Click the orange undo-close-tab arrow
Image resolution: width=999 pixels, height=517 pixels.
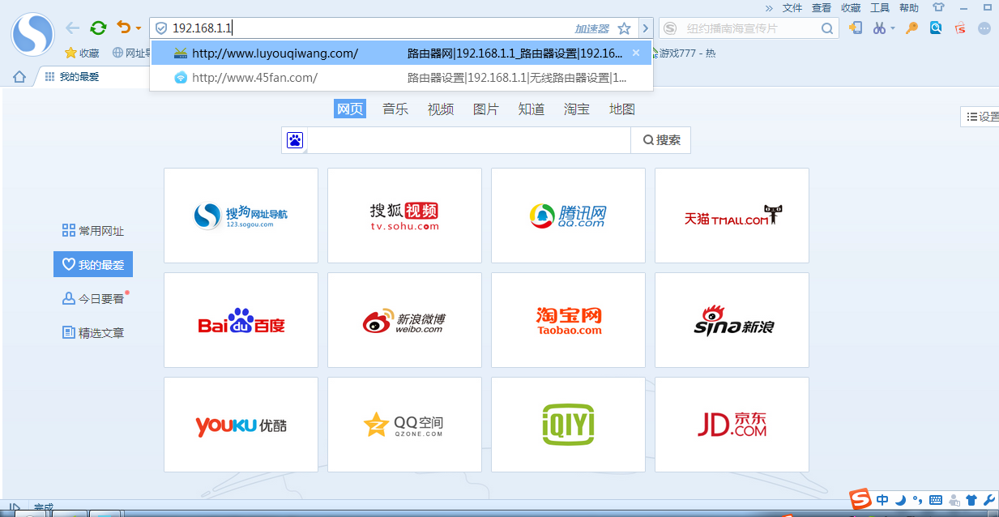(x=123, y=28)
